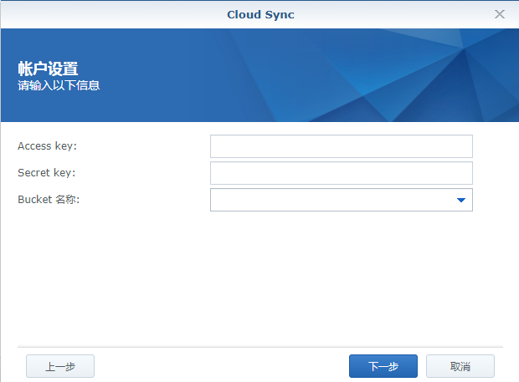The image size is (519, 382).
Task: Click the Cloud Sync title text
Action: 260,14
